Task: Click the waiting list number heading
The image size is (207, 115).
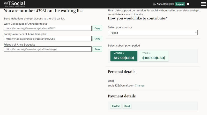Action: click(43, 11)
